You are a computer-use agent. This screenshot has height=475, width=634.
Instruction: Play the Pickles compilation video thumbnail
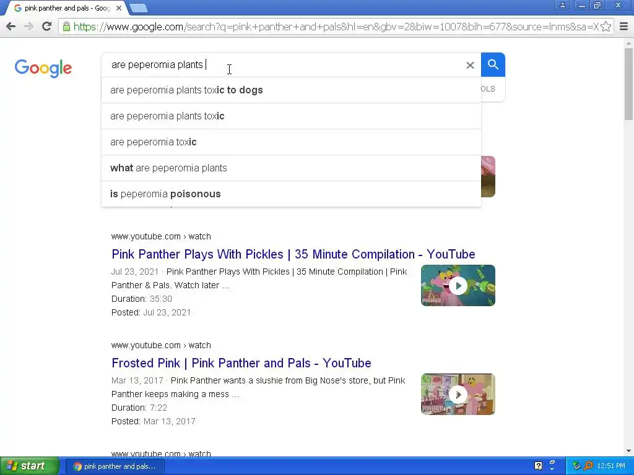pyautogui.click(x=458, y=286)
